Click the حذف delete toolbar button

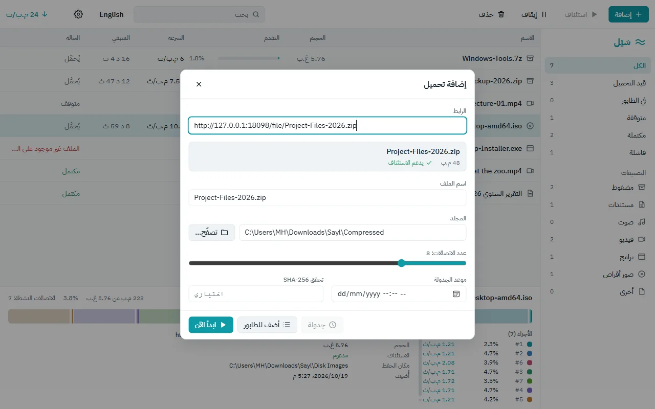[492, 14]
